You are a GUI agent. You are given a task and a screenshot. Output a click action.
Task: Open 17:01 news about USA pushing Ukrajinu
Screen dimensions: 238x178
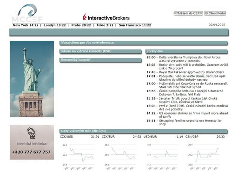(192, 78)
